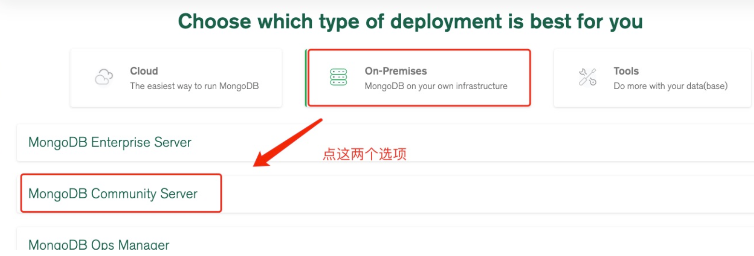Click "Do more with your data(base)" text
The height and width of the screenshot is (256, 754).
tap(670, 86)
